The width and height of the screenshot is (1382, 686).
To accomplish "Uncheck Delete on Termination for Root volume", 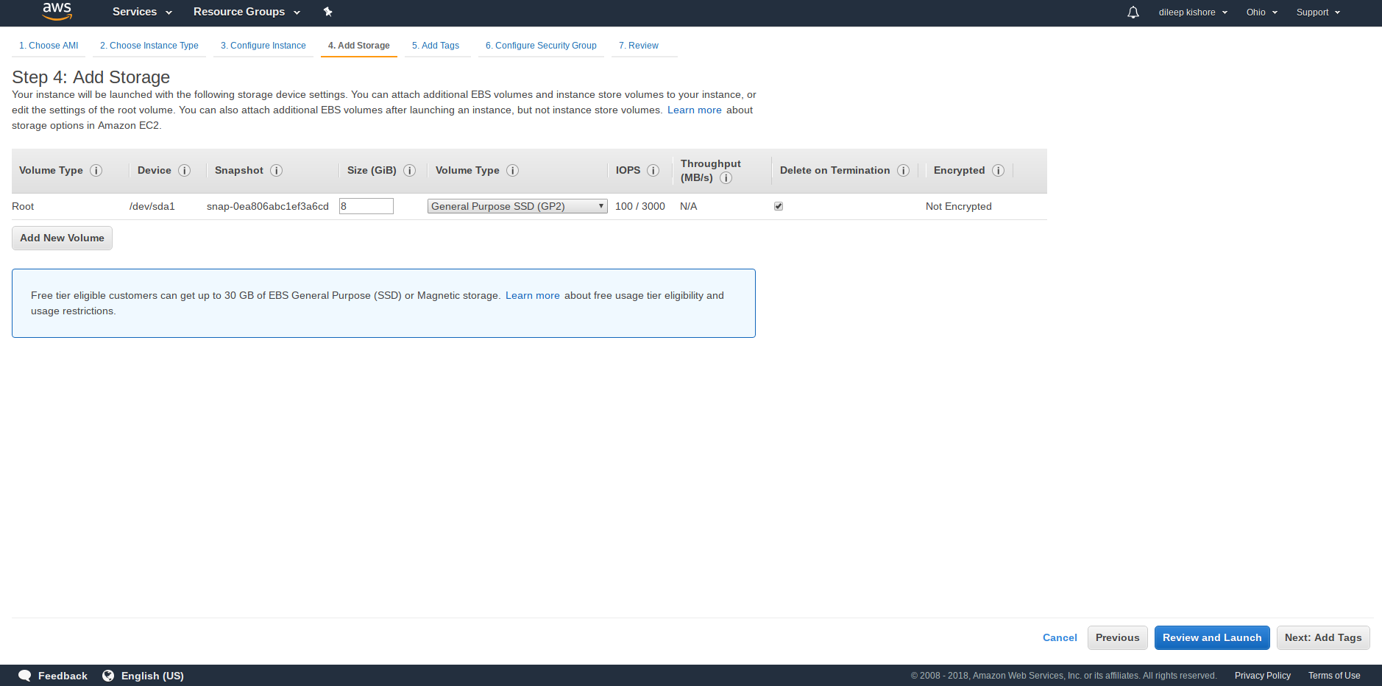I will [x=779, y=207].
